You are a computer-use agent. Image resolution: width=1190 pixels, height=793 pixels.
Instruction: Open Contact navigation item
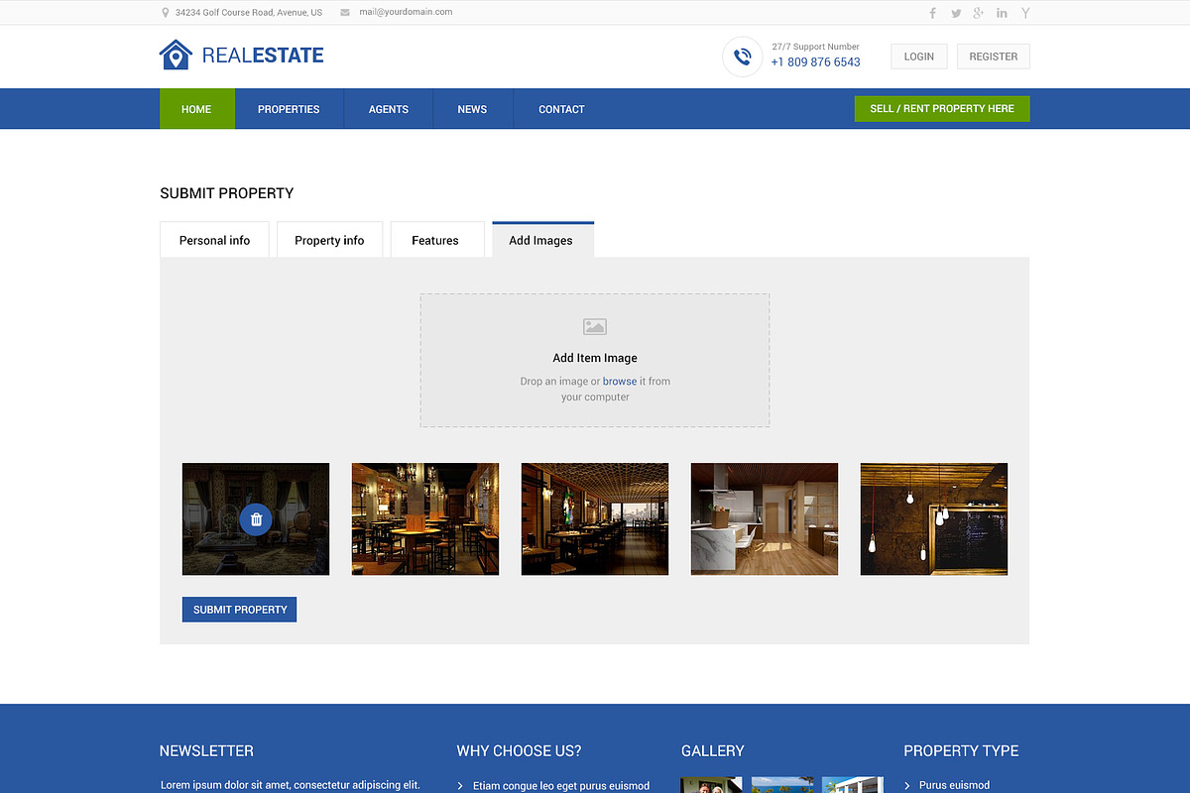point(561,109)
